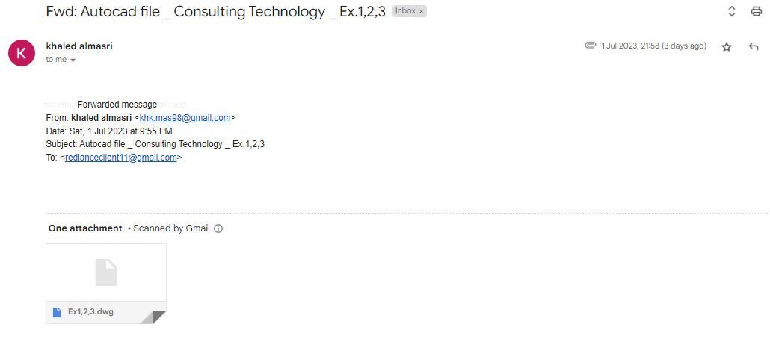Click the blue file icon beside Ex1,2,3.dwg
770x339 pixels.
coord(57,312)
